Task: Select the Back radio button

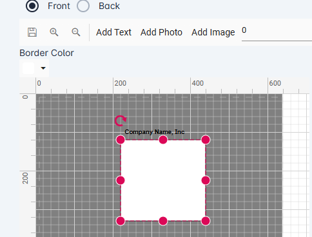Action: tap(83, 6)
